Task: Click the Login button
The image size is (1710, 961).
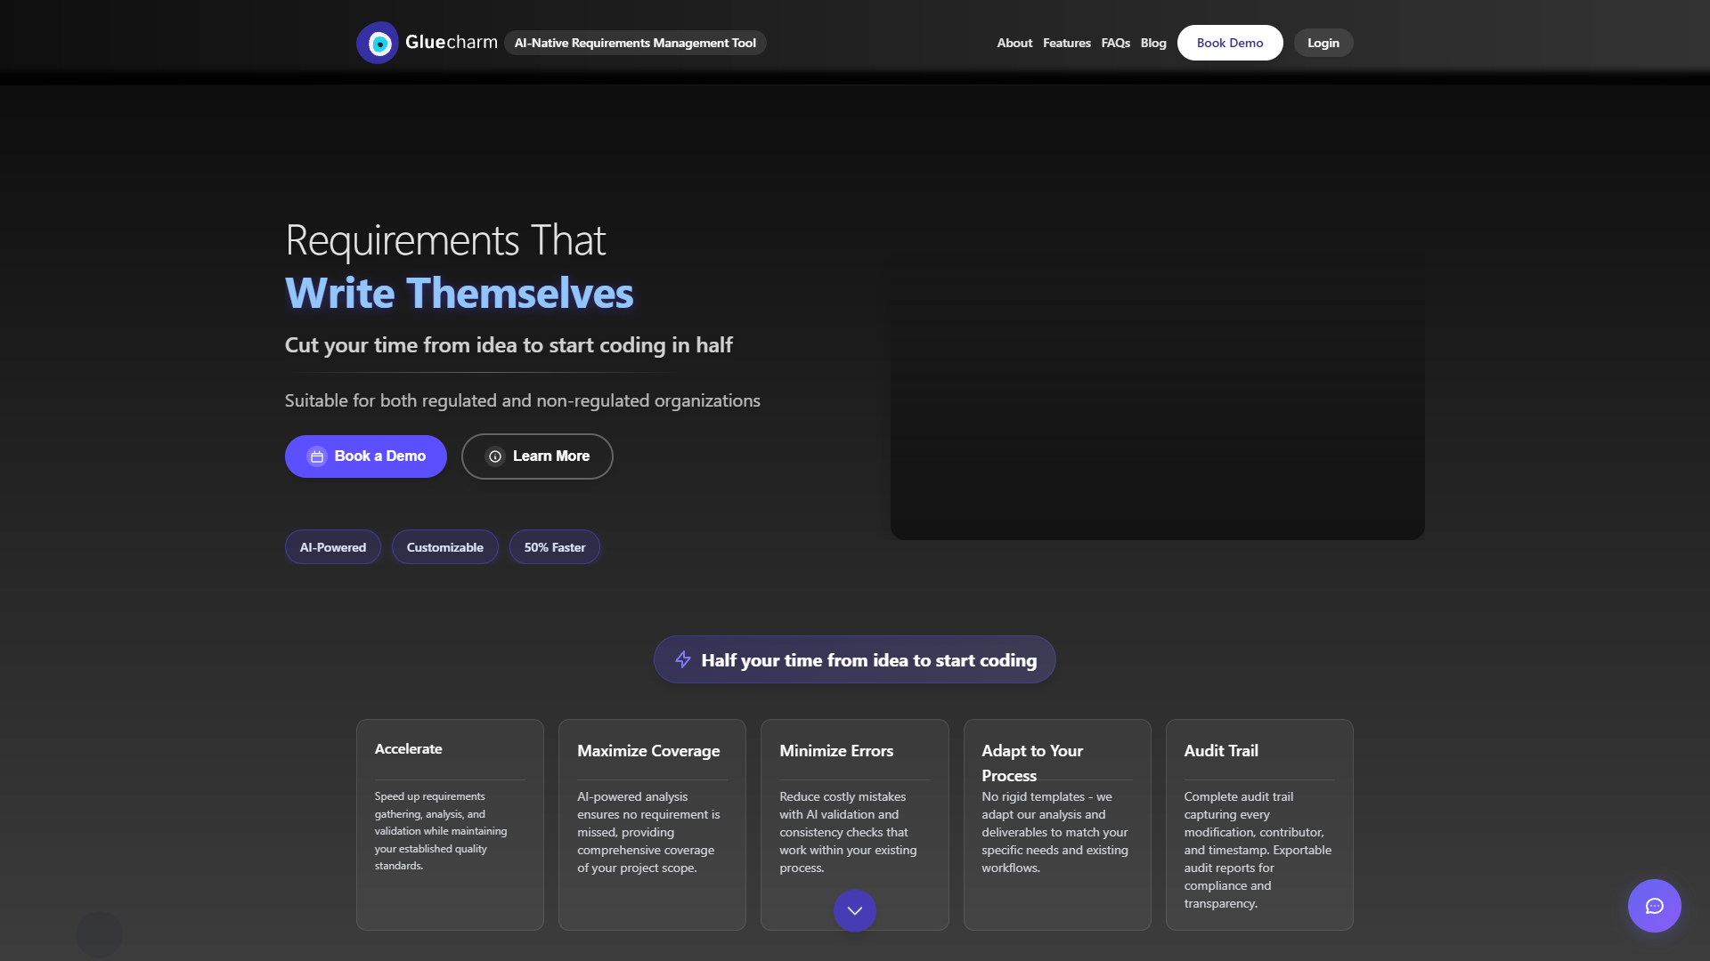Action: tap(1323, 43)
